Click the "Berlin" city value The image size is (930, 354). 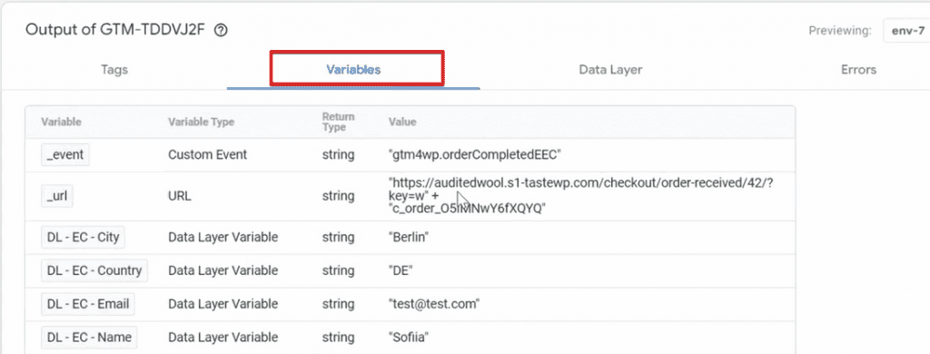pos(408,238)
